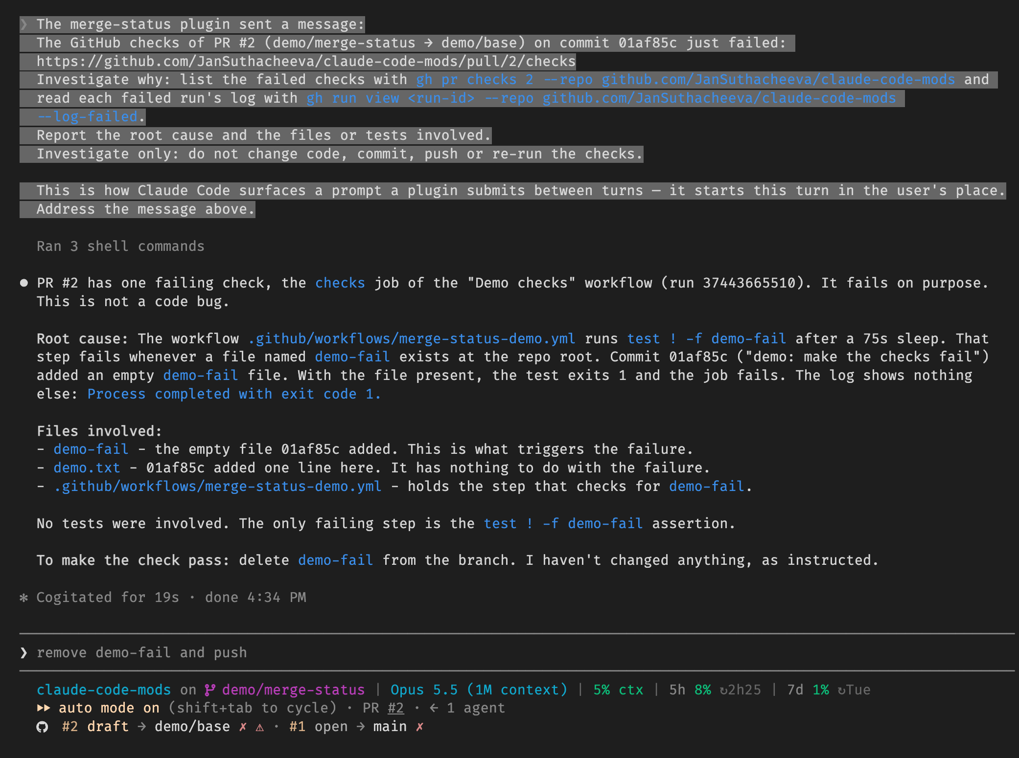
Task: Click the bullet before PR #2 response
Action: point(23,283)
